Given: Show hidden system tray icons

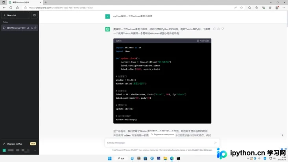Looking at the screenshot, I should 247,158.
